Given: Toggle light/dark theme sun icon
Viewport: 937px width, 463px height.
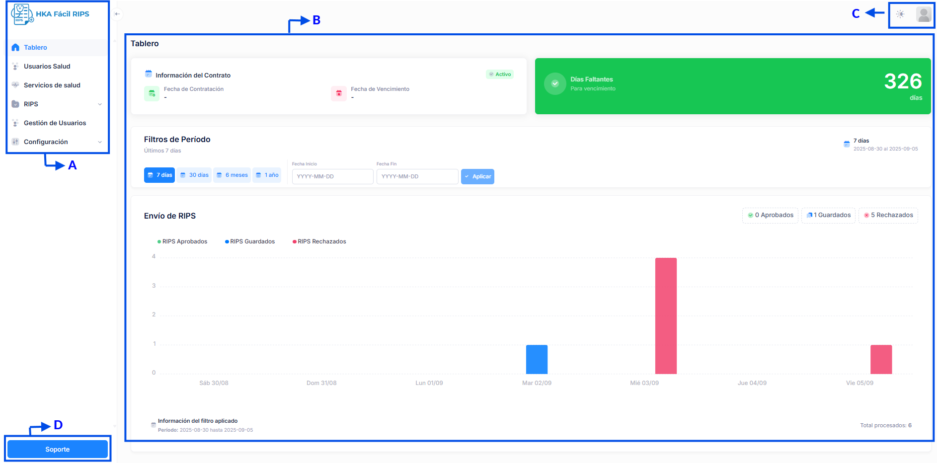Looking at the screenshot, I should [900, 14].
